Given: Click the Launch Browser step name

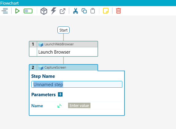Looking at the screenshot, I should tap(54, 52).
